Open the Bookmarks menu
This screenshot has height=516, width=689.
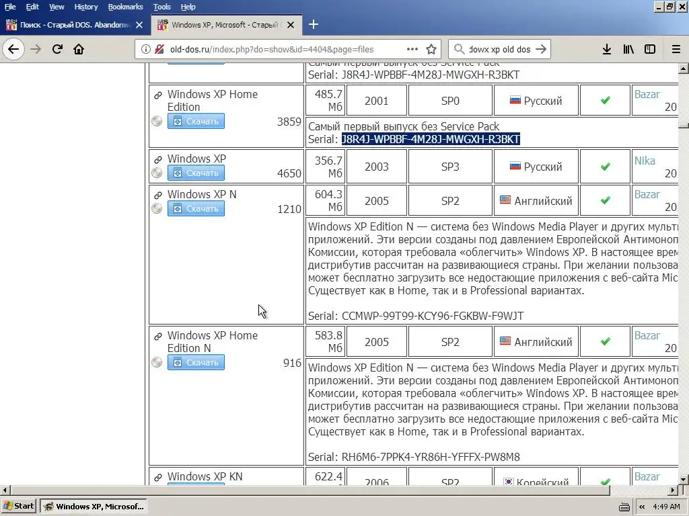point(125,7)
